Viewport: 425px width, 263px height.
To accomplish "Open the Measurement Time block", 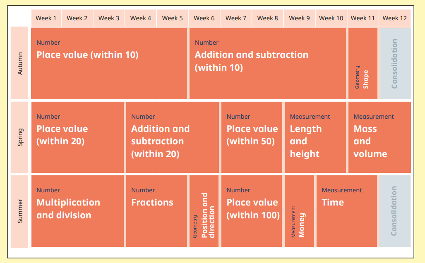I will [x=347, y=211].
